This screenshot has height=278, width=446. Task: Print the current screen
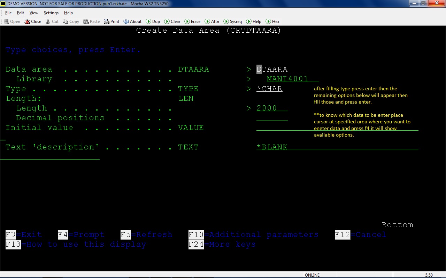111,21
